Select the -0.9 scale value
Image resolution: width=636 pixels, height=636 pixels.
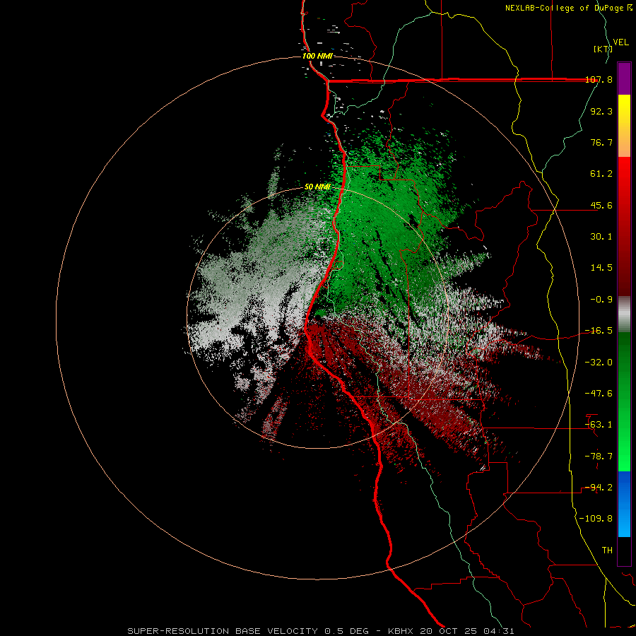601,300
